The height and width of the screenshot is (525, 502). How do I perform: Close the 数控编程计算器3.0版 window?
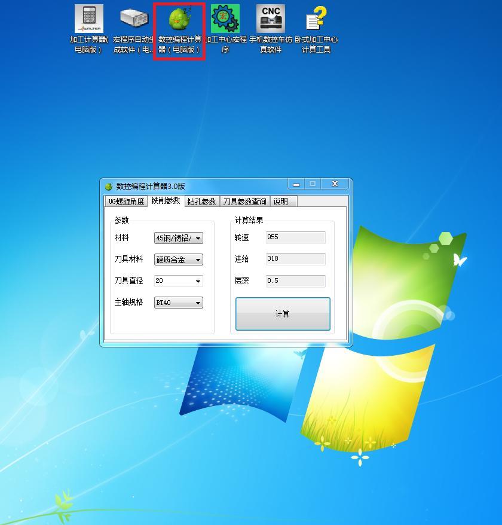tap(335, 184)
